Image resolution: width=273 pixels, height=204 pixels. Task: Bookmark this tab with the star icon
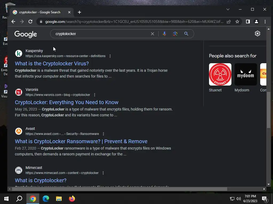[237, 22]
